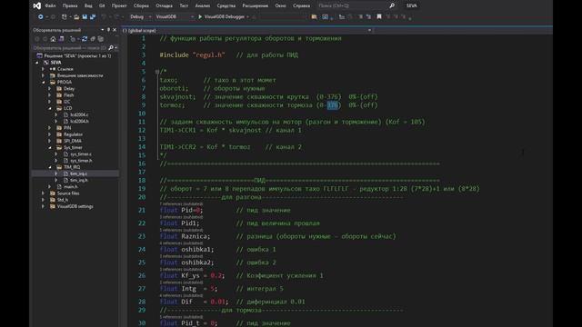Select main.h file in tree

70,187
